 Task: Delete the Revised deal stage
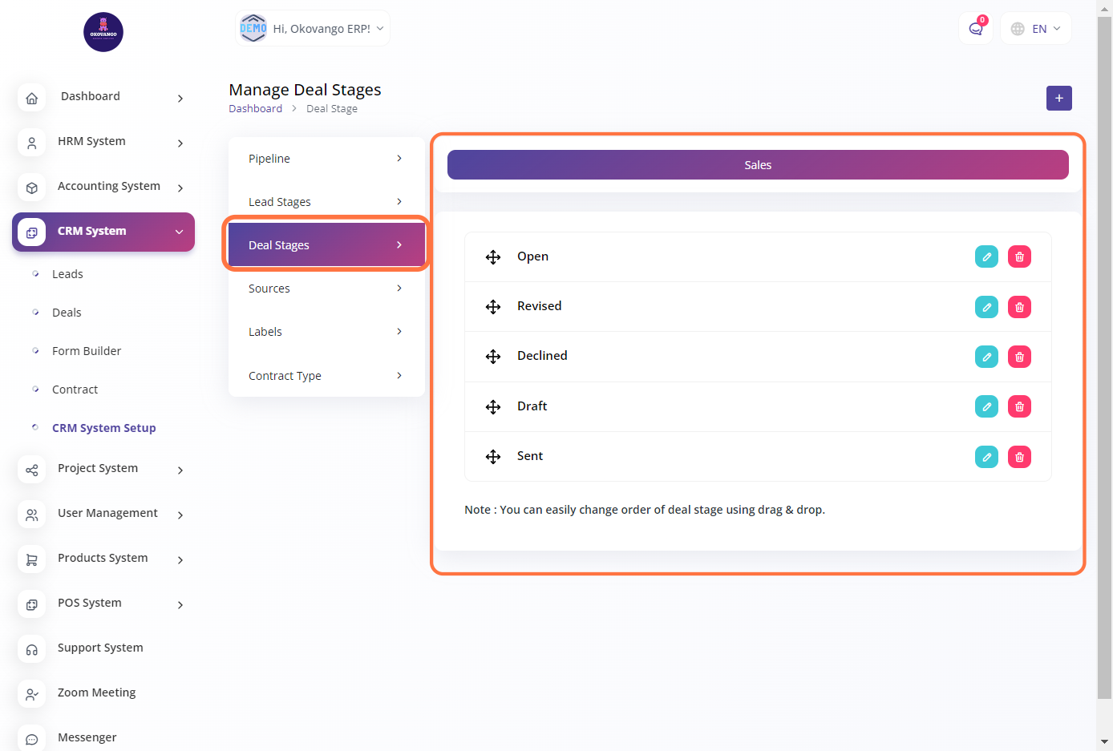point(1019,307)
